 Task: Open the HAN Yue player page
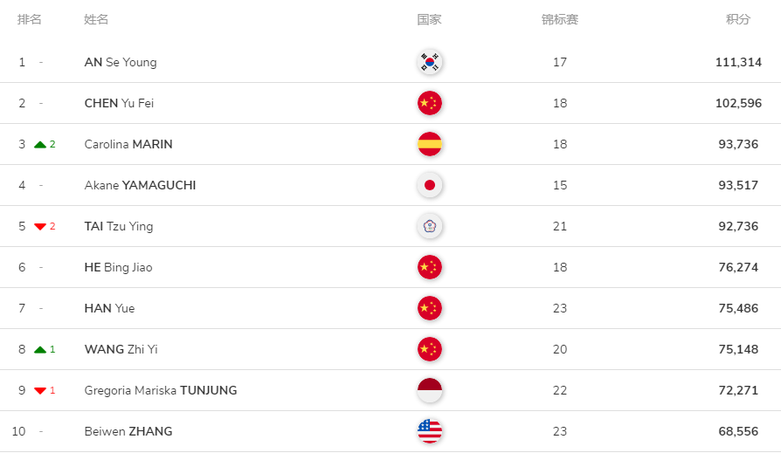coord(109,308)
